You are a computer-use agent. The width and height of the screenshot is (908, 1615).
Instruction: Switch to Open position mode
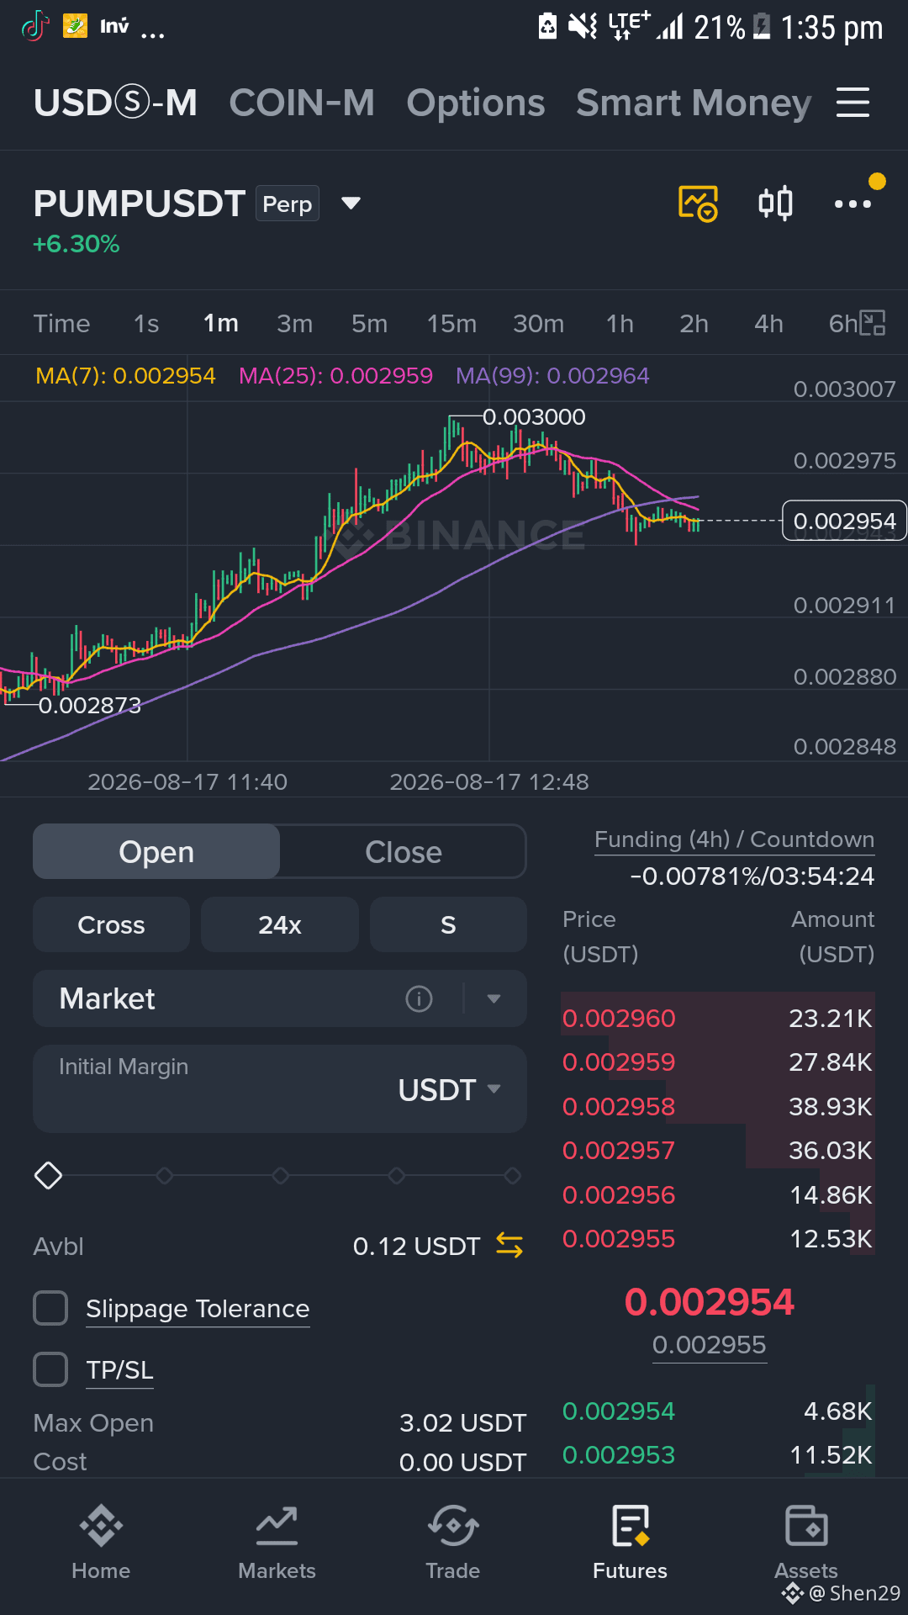coord(156,852)
